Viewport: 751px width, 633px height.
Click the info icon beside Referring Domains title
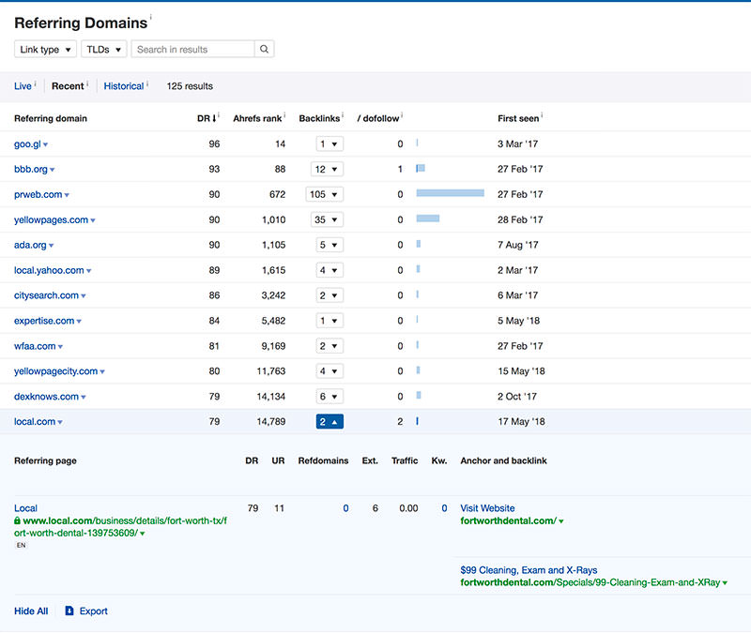click(x=150, y=17)
